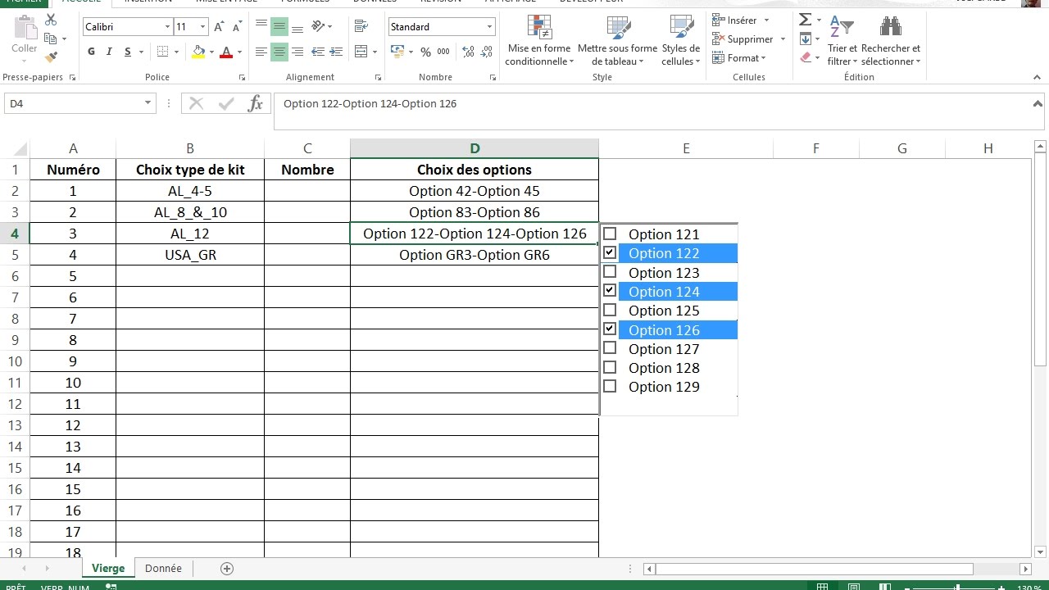
Task: Select the Vierge sheet tab
Action: point(108,569)
